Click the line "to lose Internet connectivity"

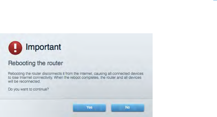pos(75,78)
